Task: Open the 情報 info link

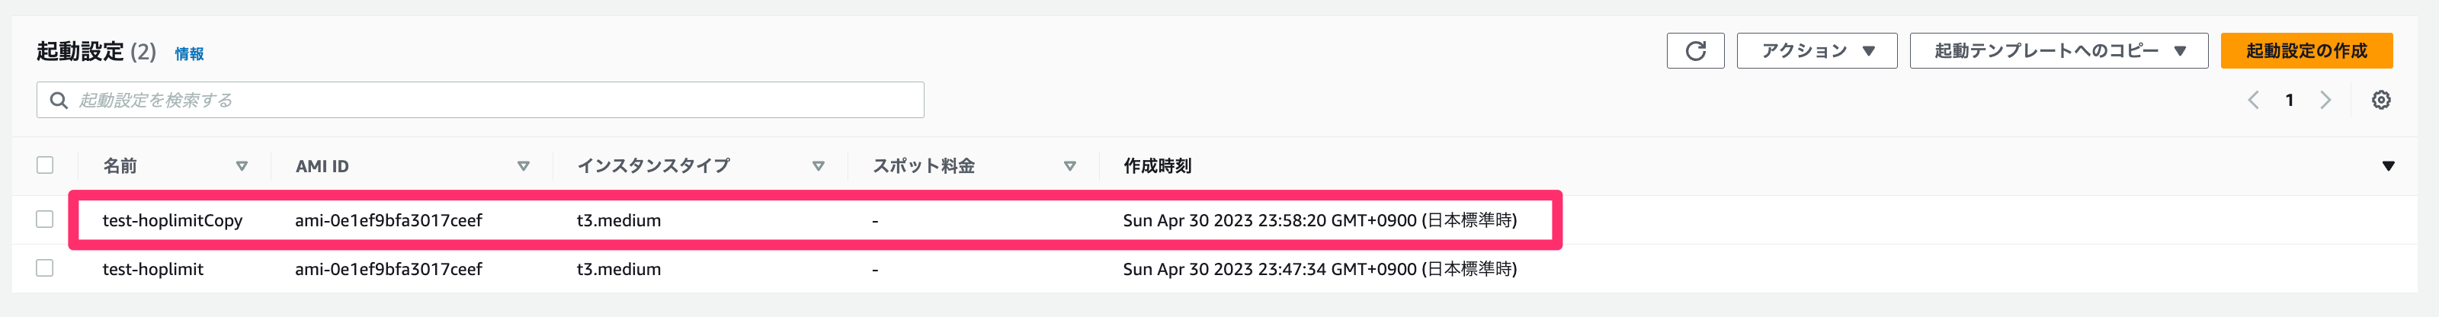Action: pyautogui.click(x=189, y=54)
